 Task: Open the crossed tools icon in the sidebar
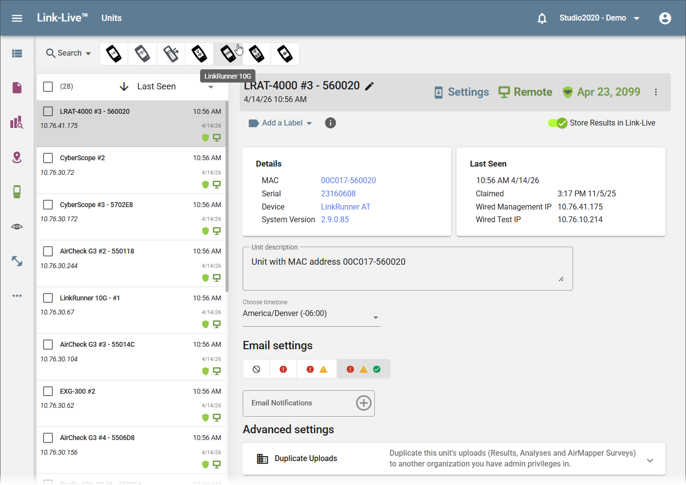click(x=17, y=261)
